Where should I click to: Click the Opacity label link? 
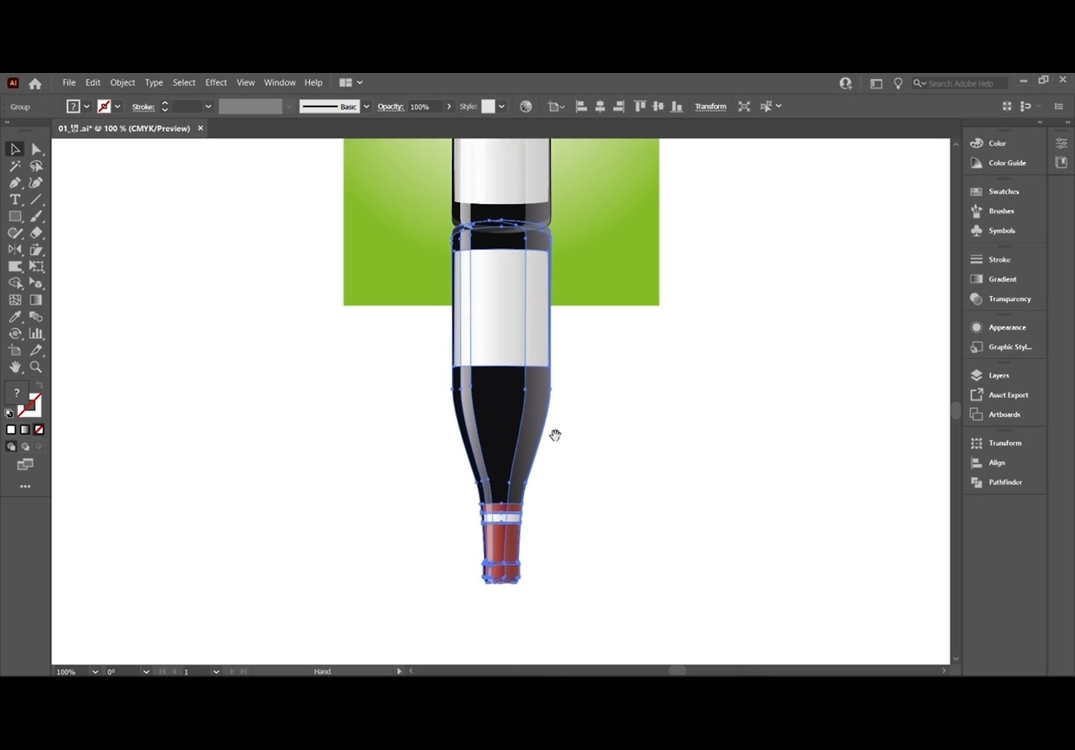391,107
